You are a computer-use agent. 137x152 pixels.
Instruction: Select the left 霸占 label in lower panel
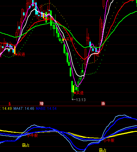pyautogui.click(x=26, y=145)
